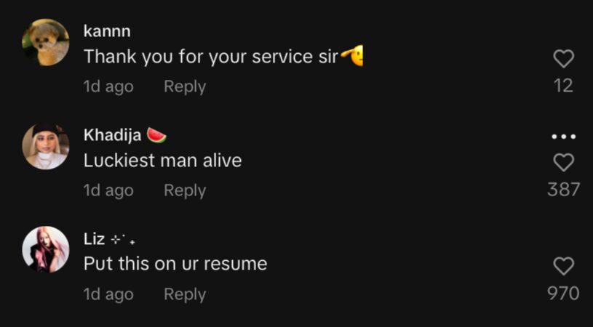Open the three-dot menu on Khadija's comment
593x327 pixels.
[x=563, y=137]
